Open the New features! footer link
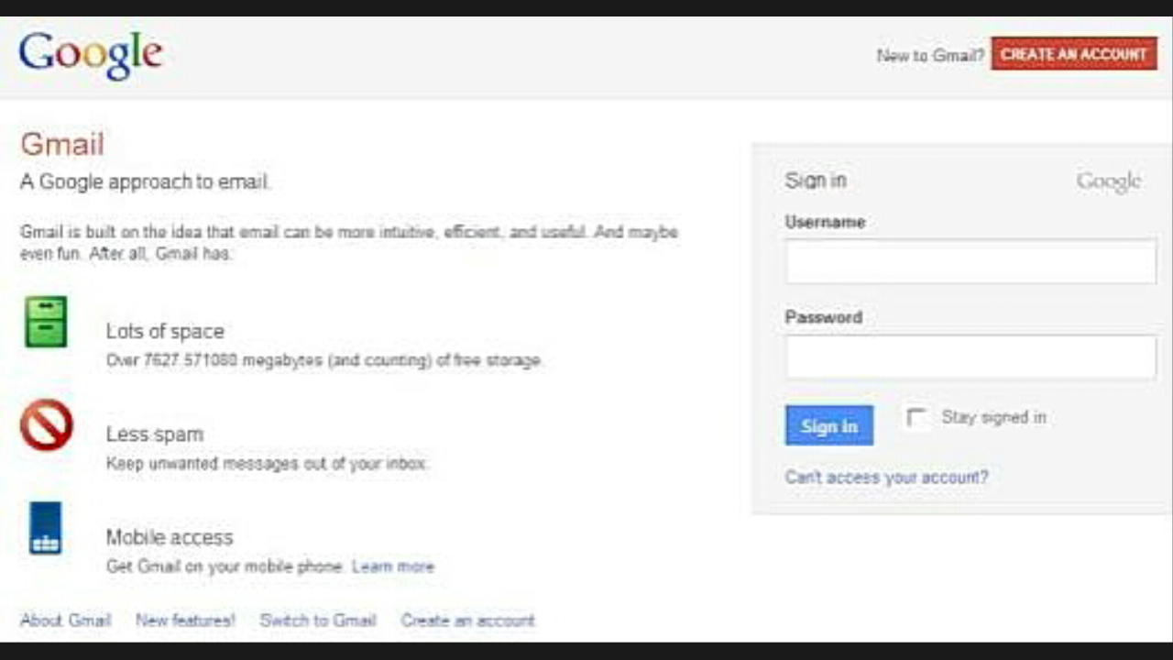 (185, 621)
